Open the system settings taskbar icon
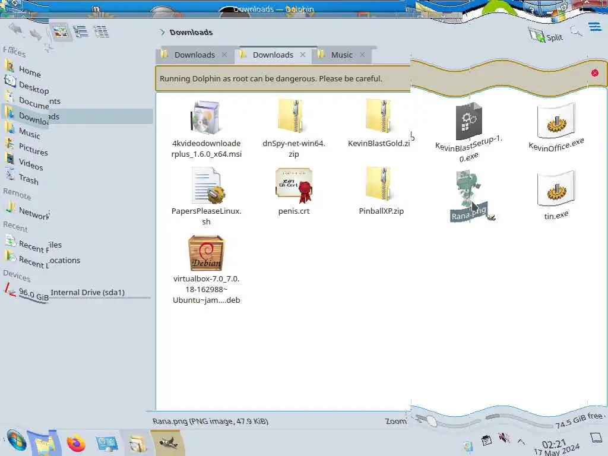Image resolution: width=608 pixels, height=456 pixels. tap(106, 444)
